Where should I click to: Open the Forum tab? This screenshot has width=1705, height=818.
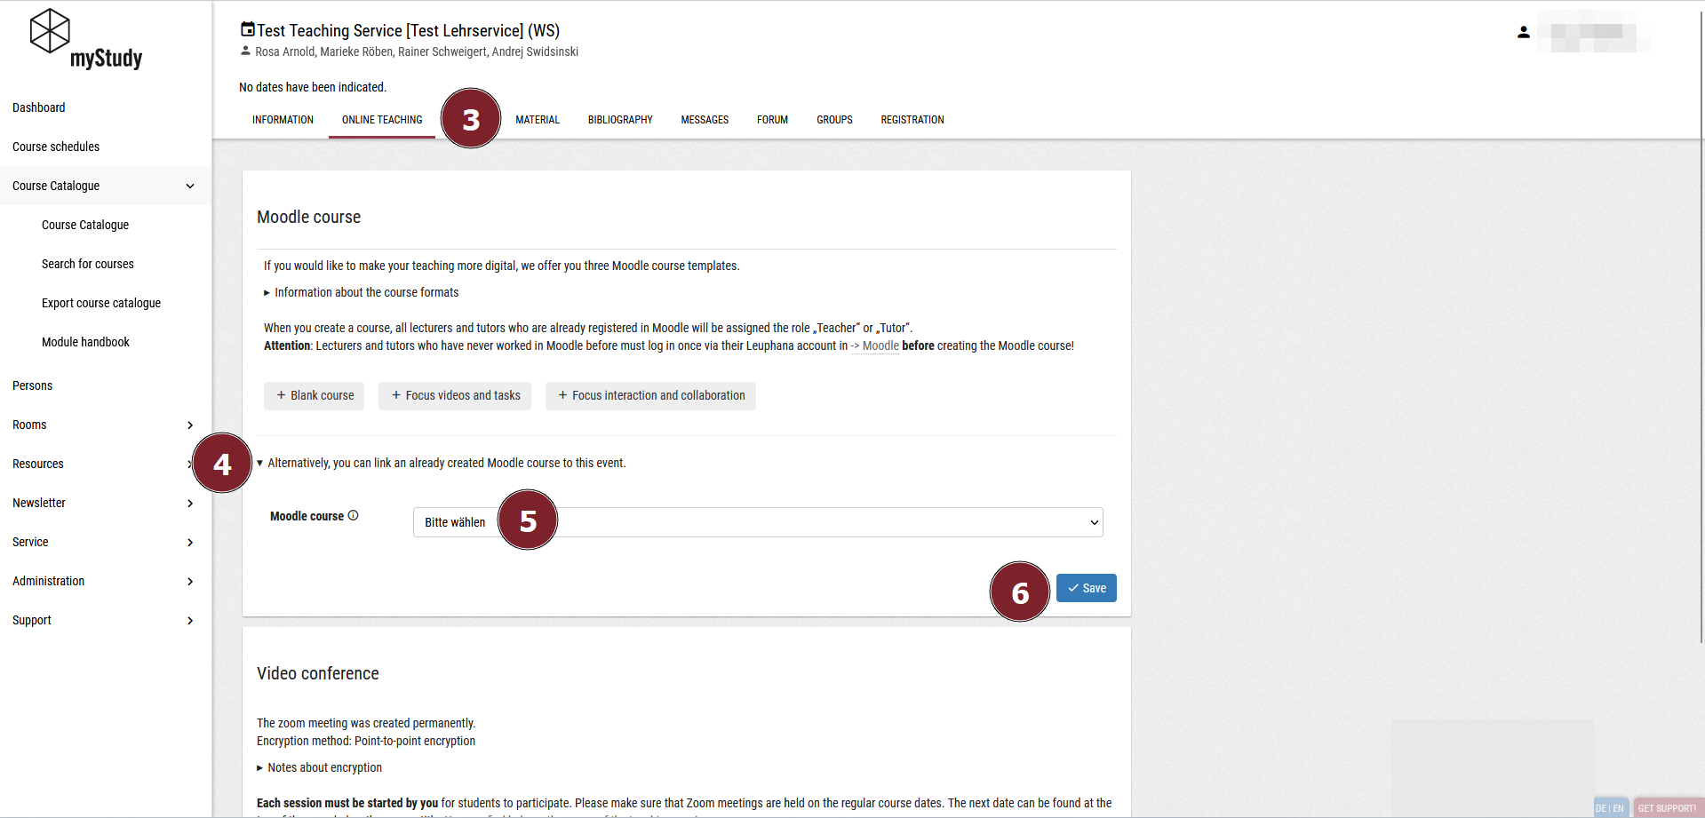click(x=772, y=120)
